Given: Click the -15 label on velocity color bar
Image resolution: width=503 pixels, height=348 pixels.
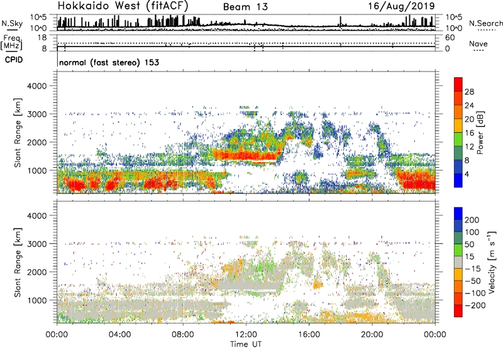Looking at the screenshot, I should (473, 269).
